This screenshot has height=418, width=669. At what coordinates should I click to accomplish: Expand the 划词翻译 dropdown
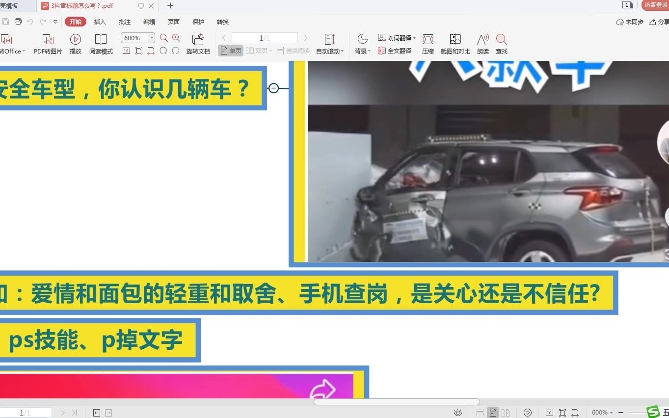click(414, 38)
